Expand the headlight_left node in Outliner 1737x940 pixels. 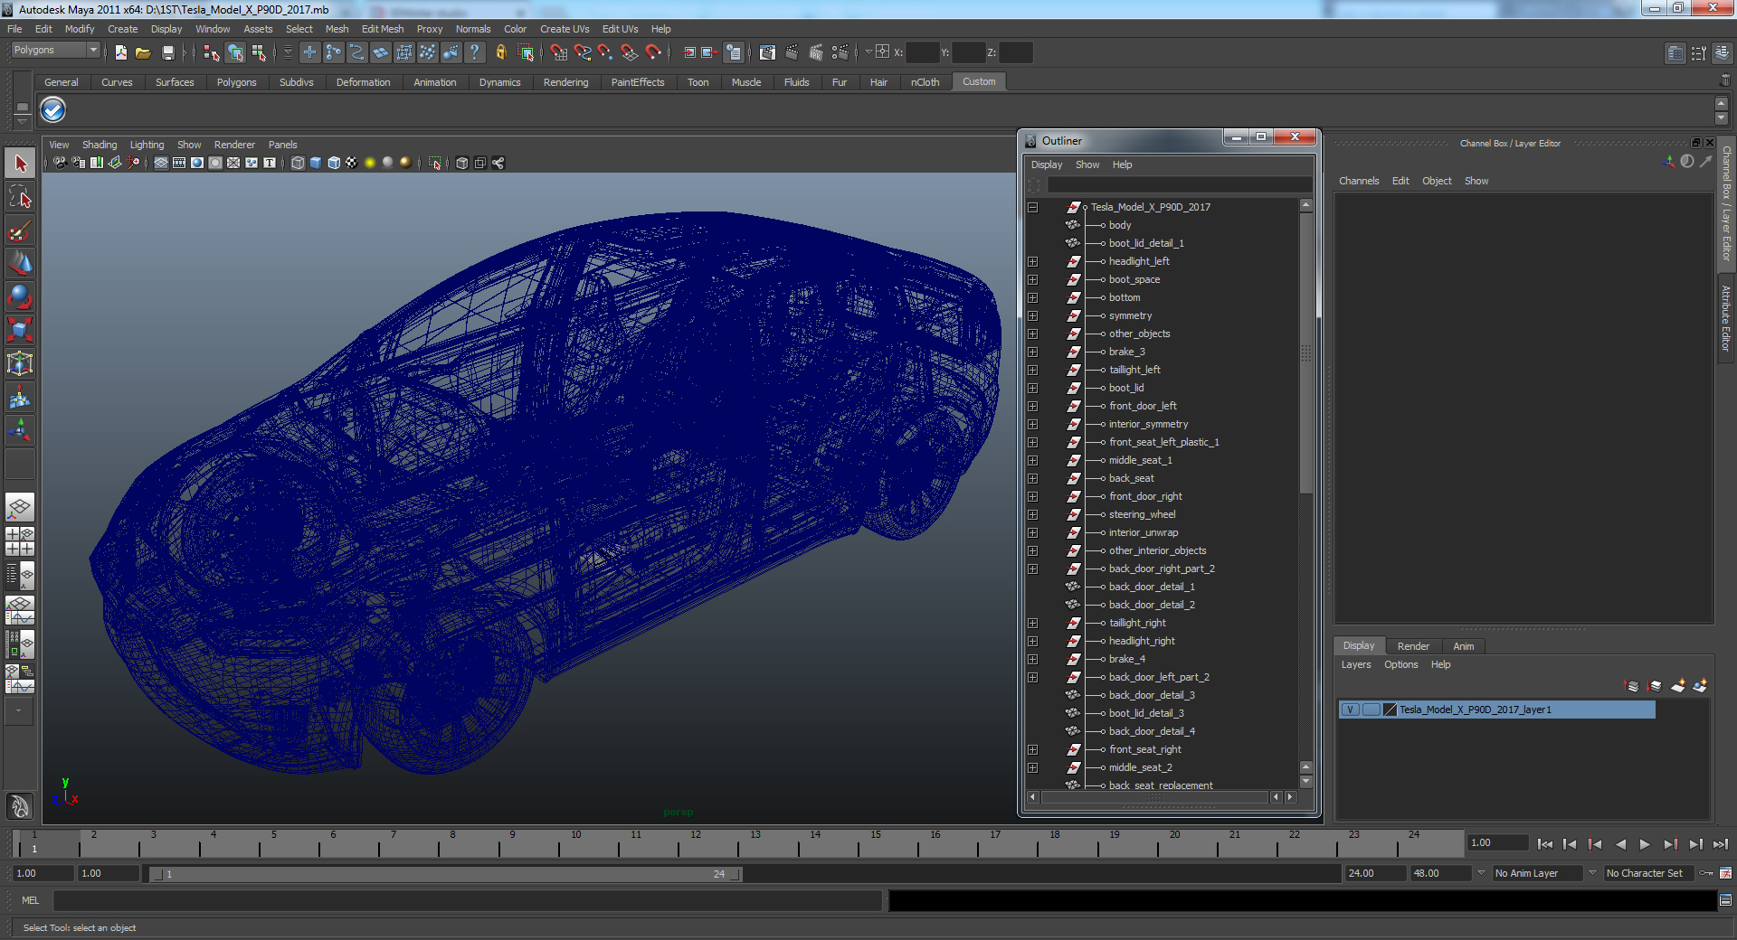(x=1032, y=261)
